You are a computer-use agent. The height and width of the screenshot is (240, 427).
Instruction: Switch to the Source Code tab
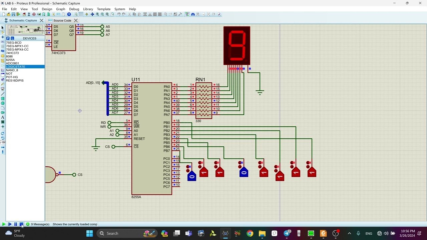tap(62, 20)
